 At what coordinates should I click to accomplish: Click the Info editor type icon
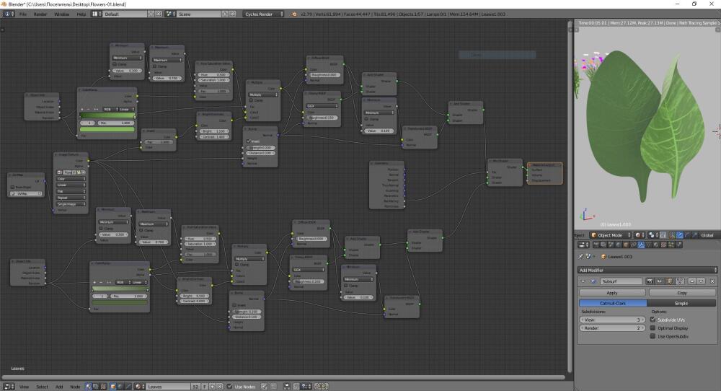click(8, 14)
